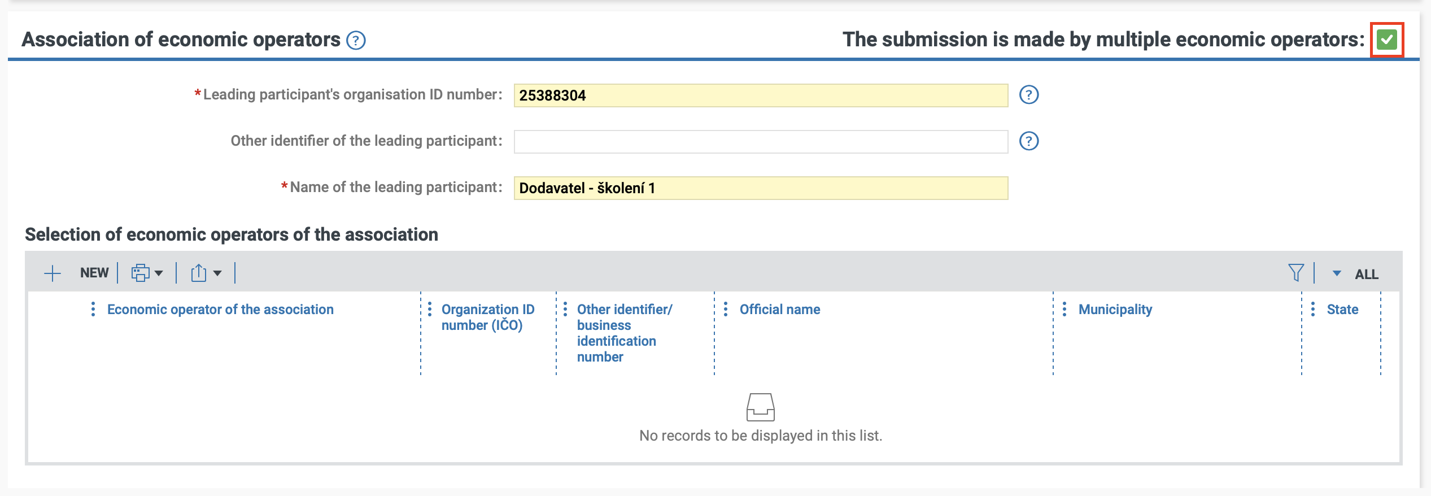This screenshot has height=496, width=1431.
Task: Click the export share icon
Action: 198,273
